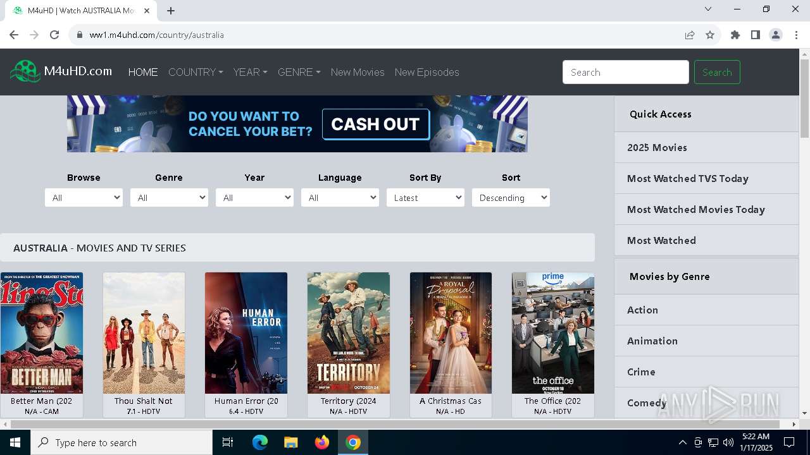Open The Office series poster
Image resolution: width=810 pixels, height=455 pixels.
[553, 333]
